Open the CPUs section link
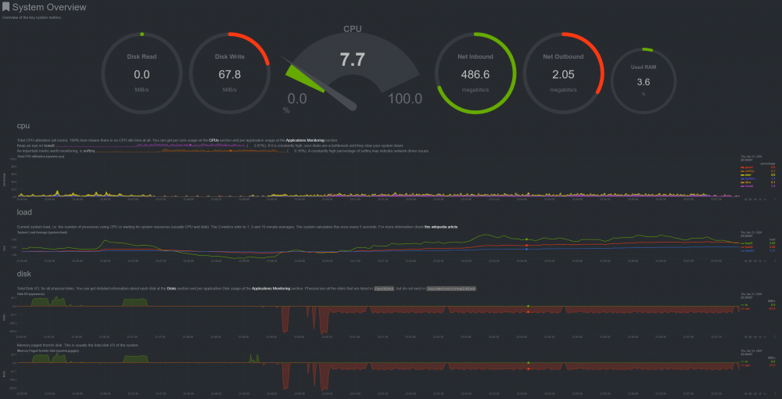782x399 pixels. click(214, 140)
